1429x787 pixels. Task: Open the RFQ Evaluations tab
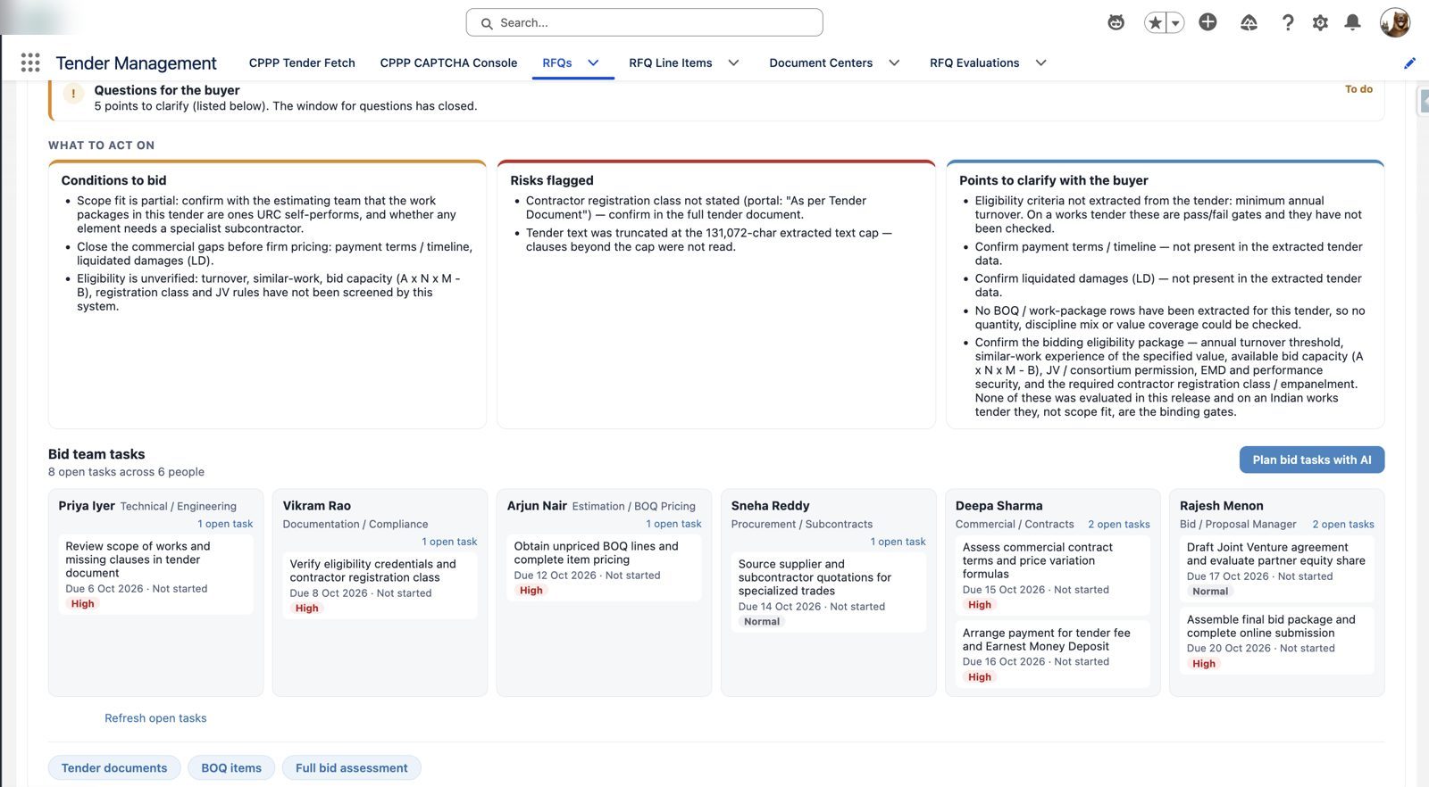pyautogui.click(x=974, y=62)
